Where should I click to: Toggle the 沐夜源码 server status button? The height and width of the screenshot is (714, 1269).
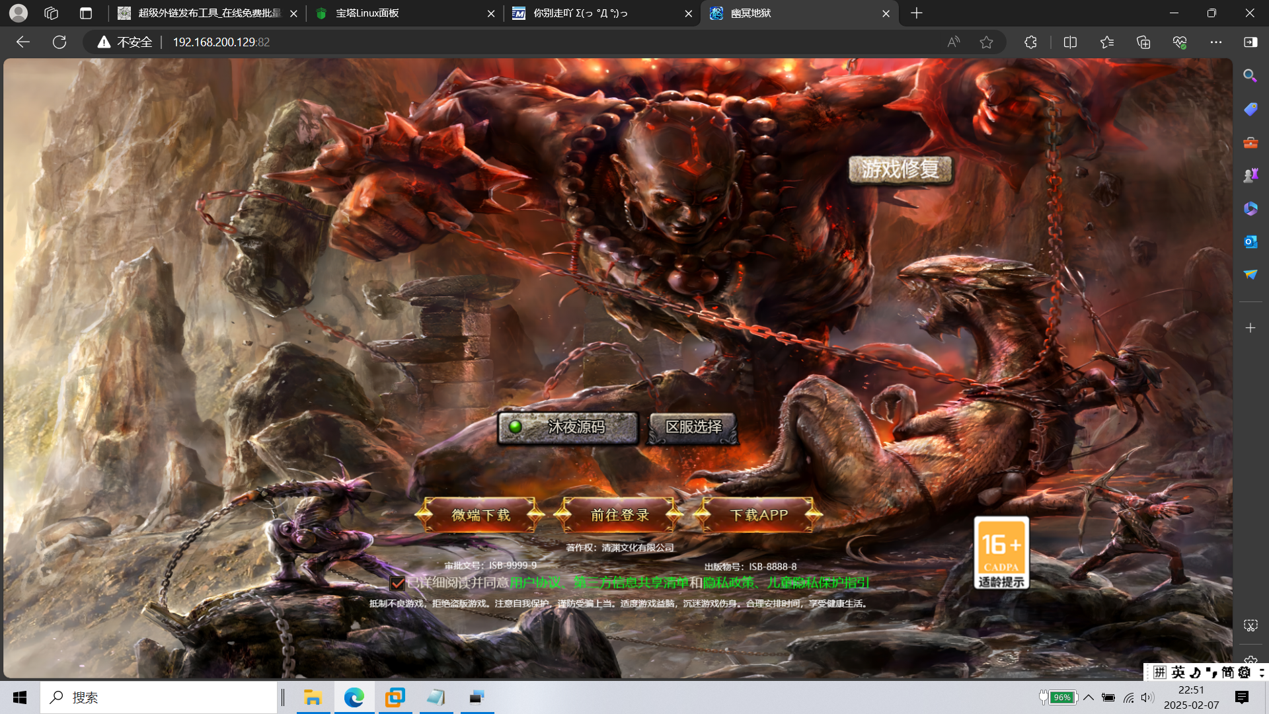click(x=568, y=428)
